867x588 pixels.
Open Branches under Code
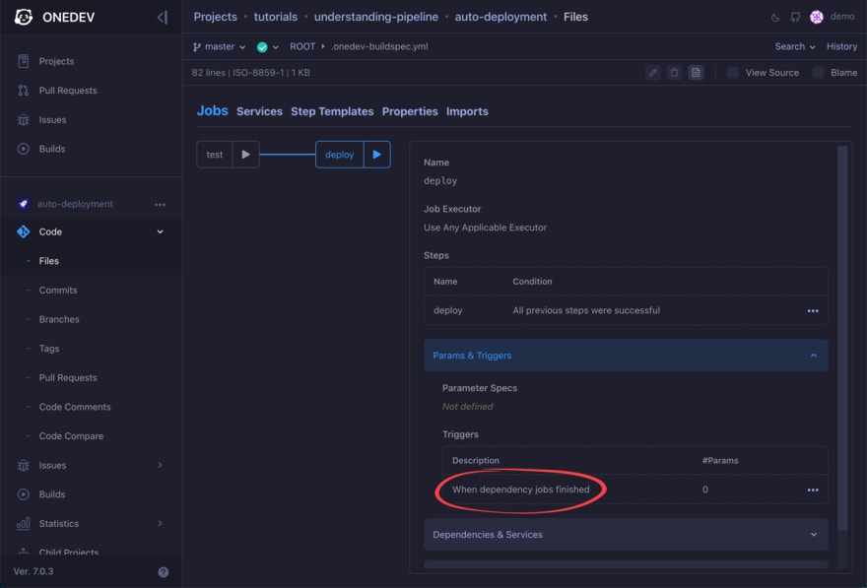point(59,319)
